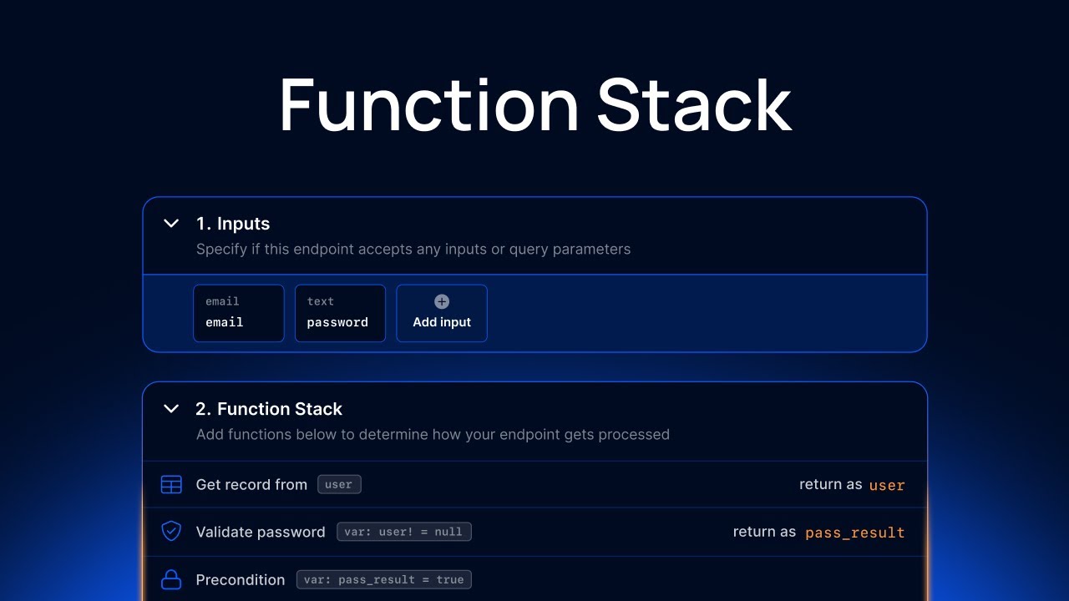Viewport: 1069px width, 601px height.
Task: Click the pass_result return variable label
Action: (x=855, y=532)
